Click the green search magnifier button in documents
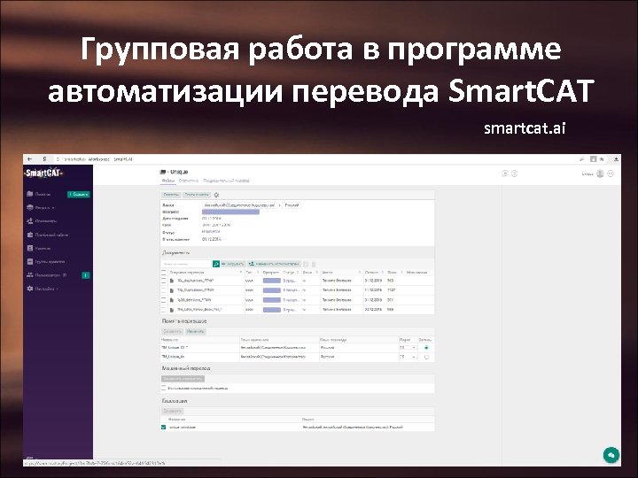 pyautogui.click(x=216, y=264)
